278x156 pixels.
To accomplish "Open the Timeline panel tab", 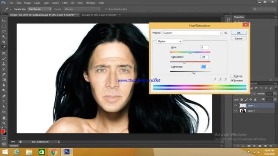I will tap(14, 146).
